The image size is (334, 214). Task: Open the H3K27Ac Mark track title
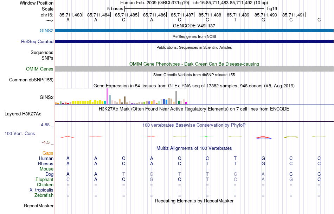point(194,109)
